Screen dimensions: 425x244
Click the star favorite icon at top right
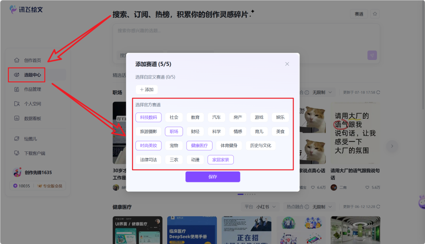pyautogui.click(x=375, y=14)
